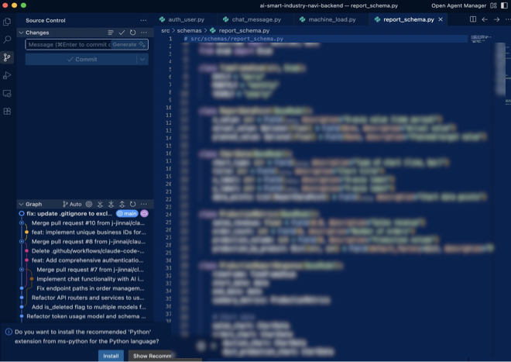This screenshot has width=511, height=362.
Task: Click the Refresh icon in Graph toolbar
Action: pos(133,205)
